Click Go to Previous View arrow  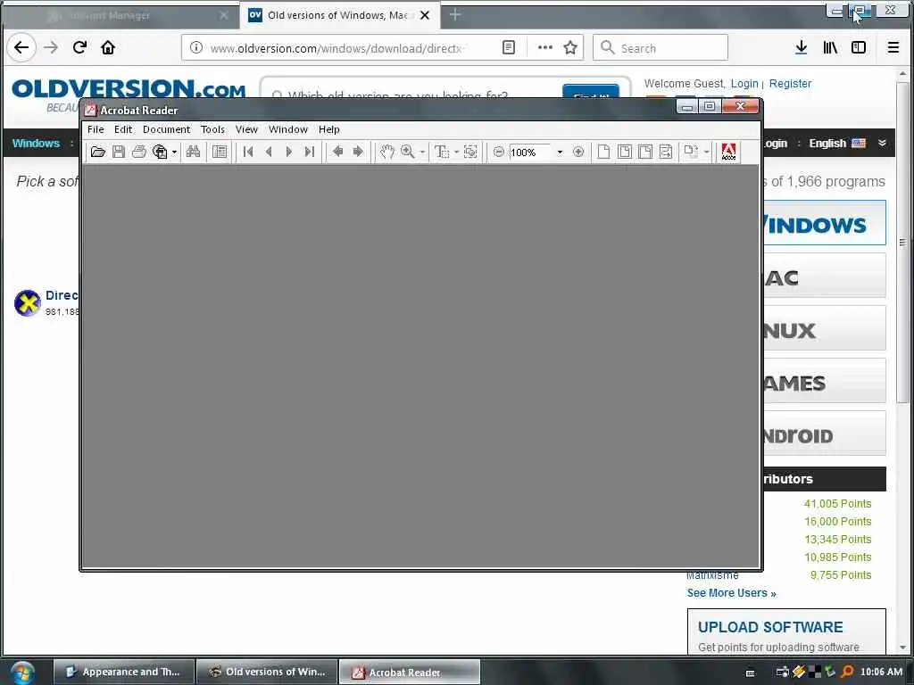point(337,152)
